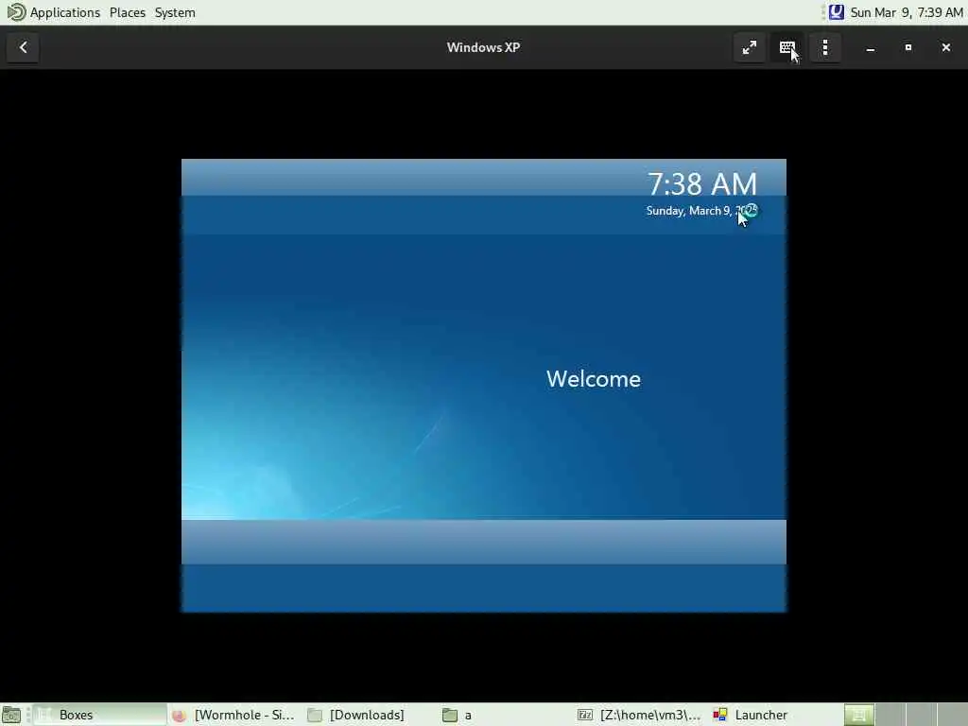Open the Places menu
Viewport: 968px width, 726px height.
128,12
